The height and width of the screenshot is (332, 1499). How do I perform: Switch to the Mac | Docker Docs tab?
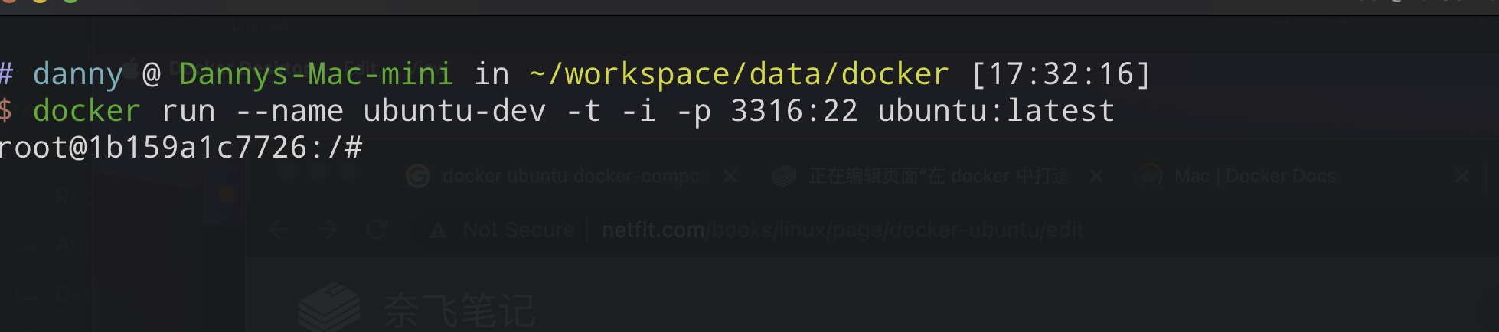pos(1255,177)
